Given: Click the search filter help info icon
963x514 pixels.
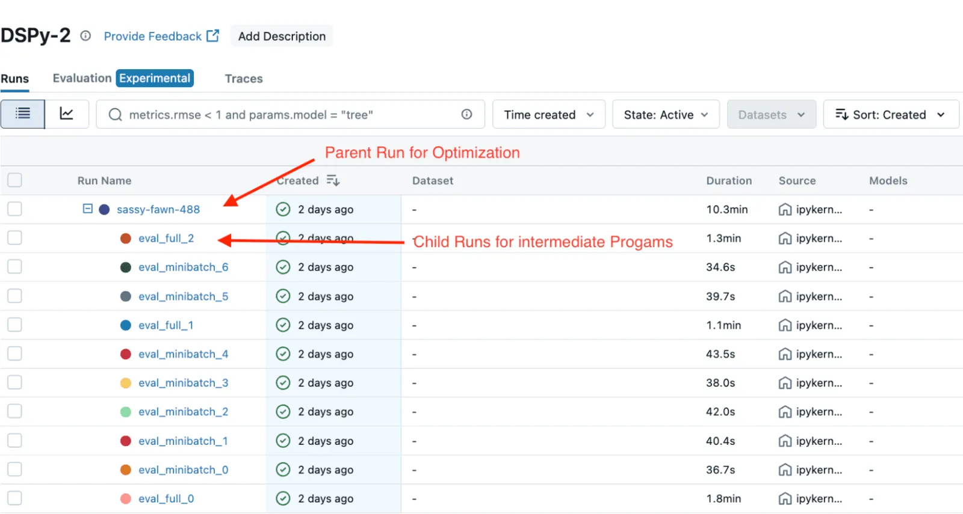Looking at the screenshot, I should click(466, 114).
